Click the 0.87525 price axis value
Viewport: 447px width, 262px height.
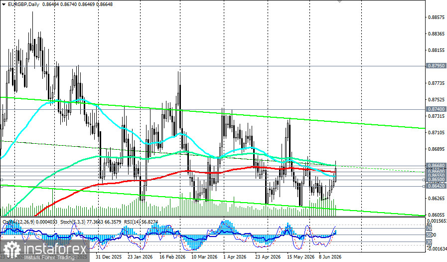[x=436, y=100]
